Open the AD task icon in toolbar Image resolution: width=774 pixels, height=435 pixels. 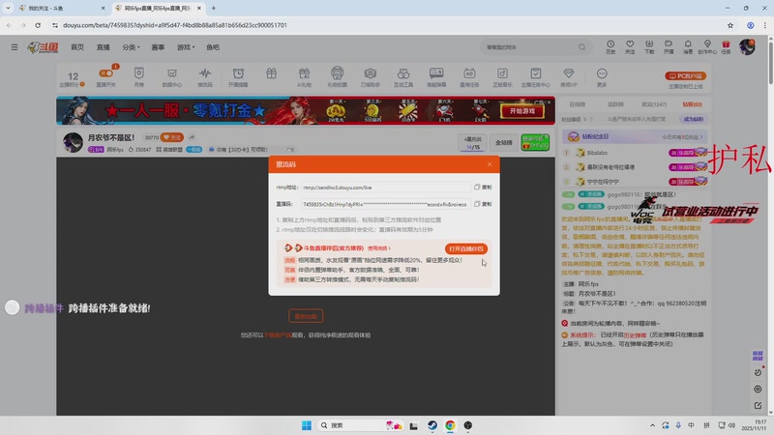click(x=469, y=77)
